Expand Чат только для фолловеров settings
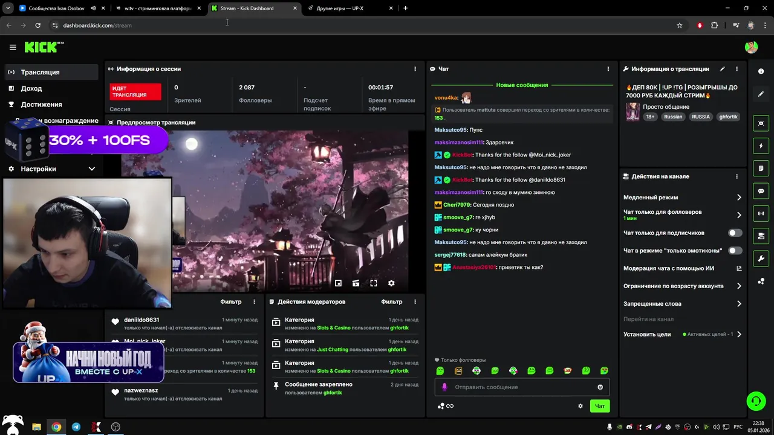Screen dimensions: 774x435 coord(738,214)
